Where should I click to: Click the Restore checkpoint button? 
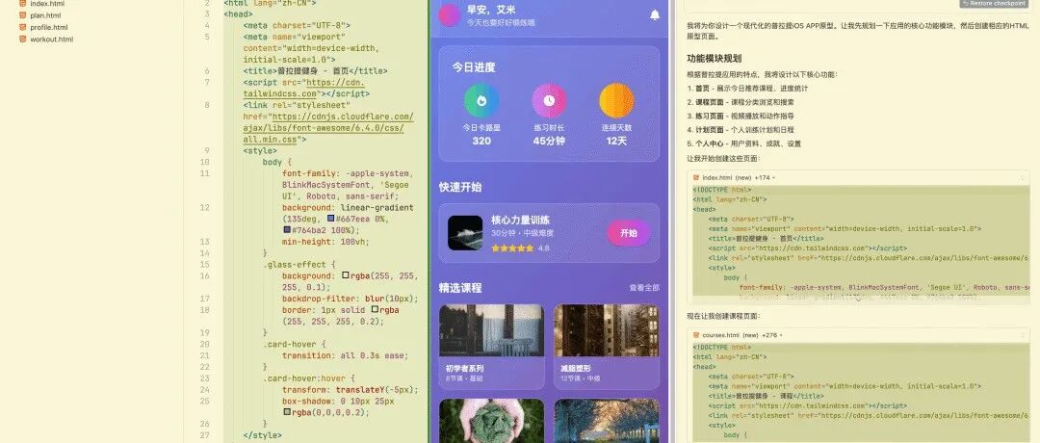pyautogui.click(x=993, y=3)
